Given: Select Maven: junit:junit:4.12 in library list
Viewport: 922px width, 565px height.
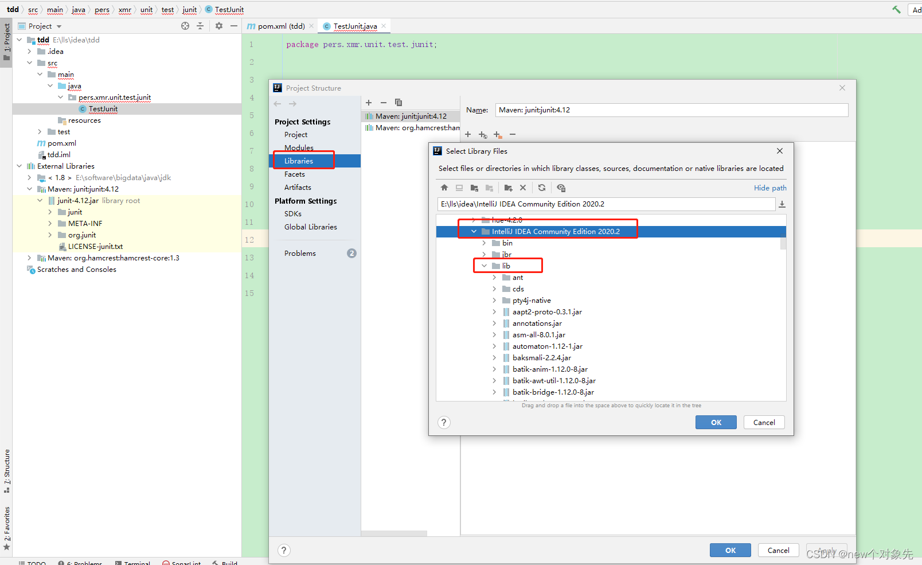Looking at the screenshot, I should point(411,116).
